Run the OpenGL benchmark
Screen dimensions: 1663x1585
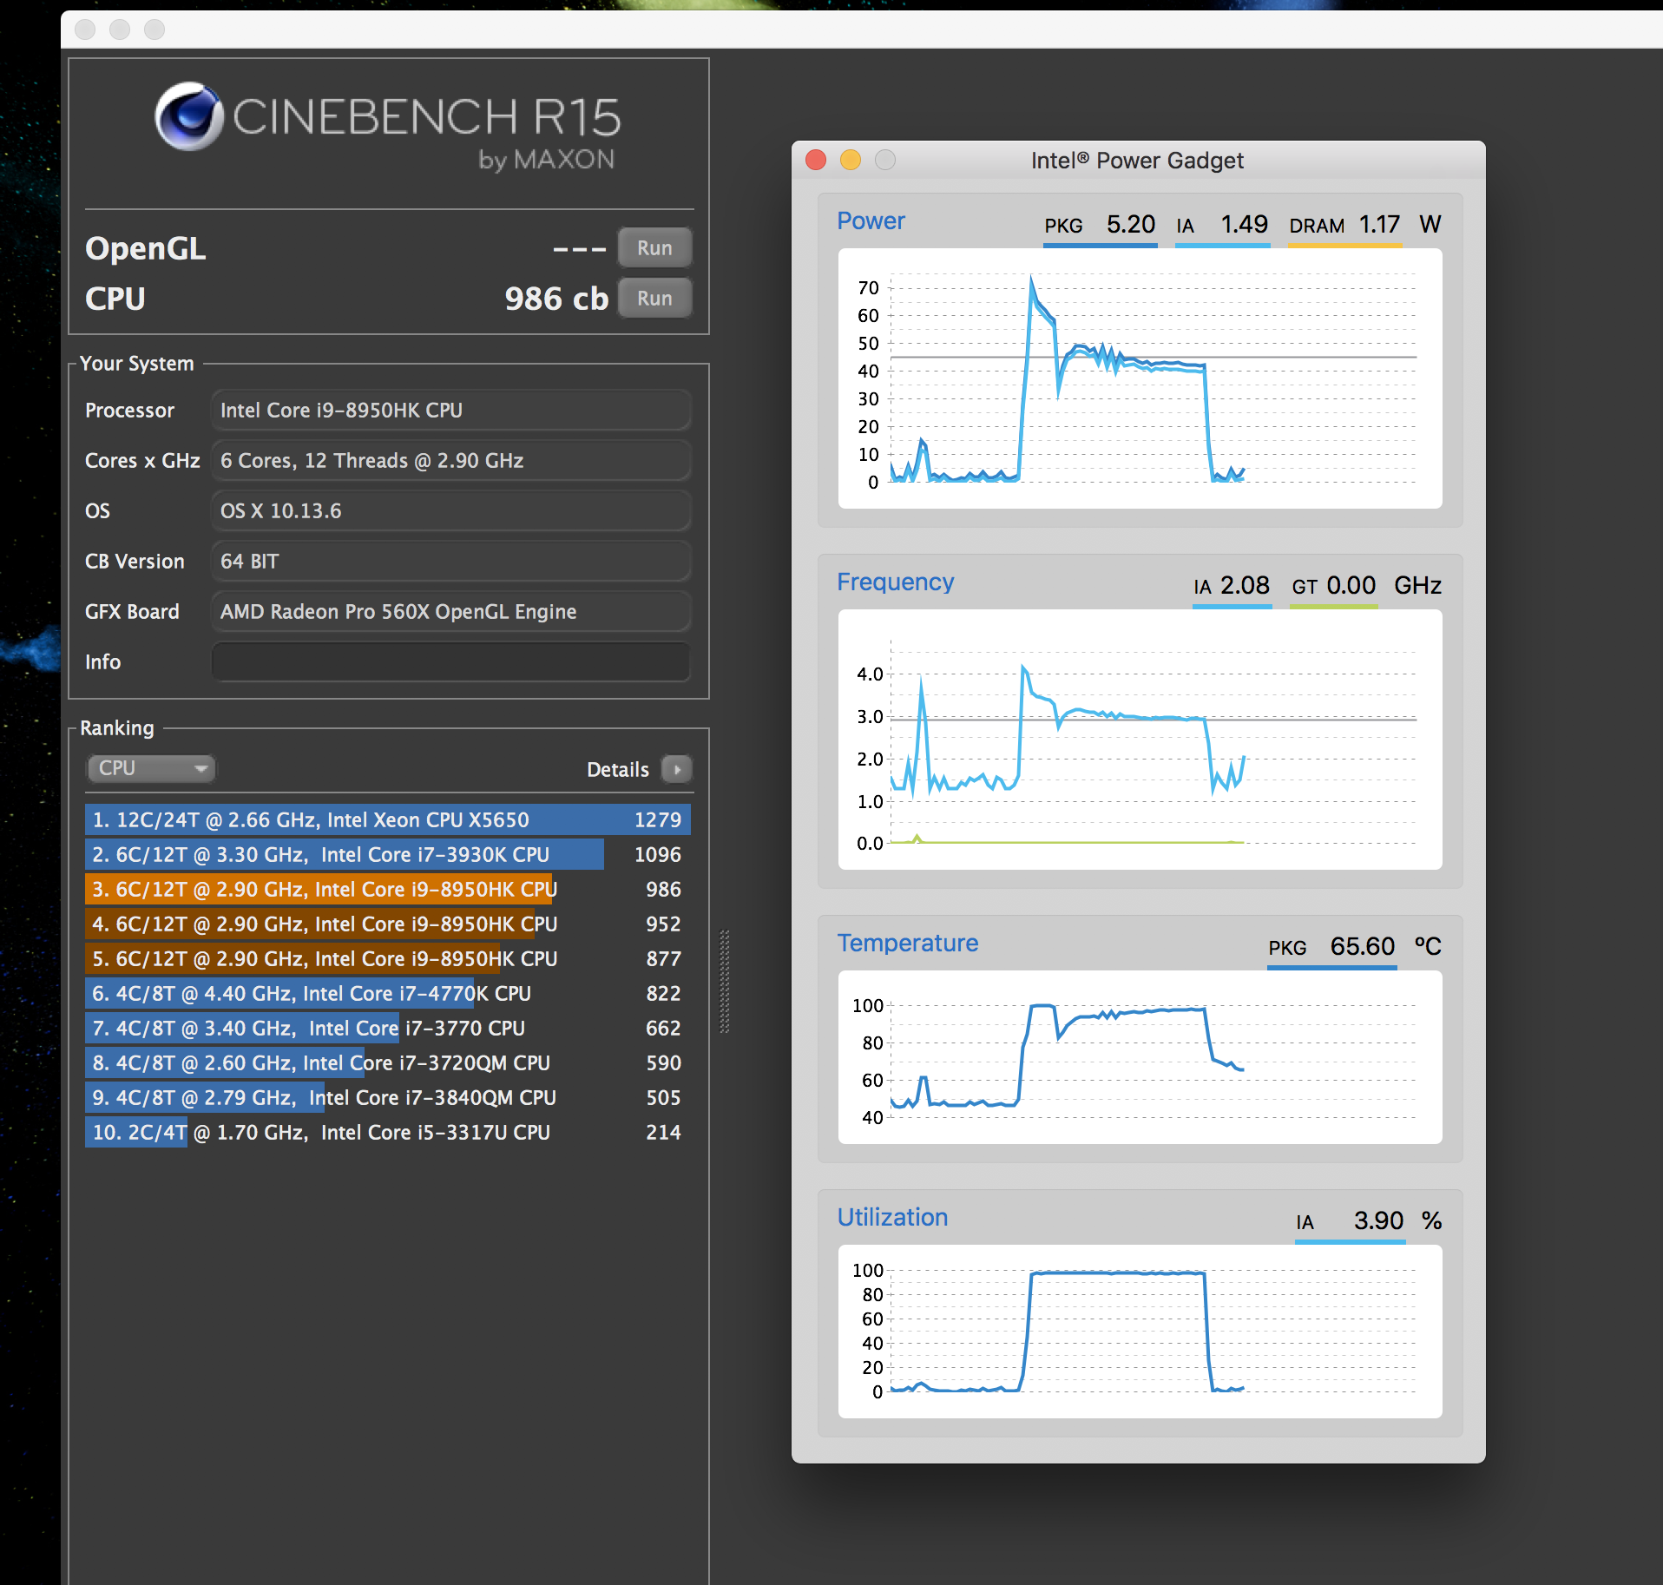(654, 248)
